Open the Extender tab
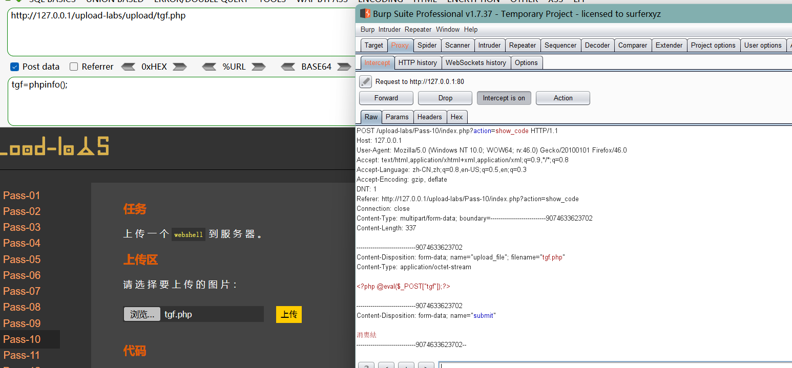 [669, 45]
